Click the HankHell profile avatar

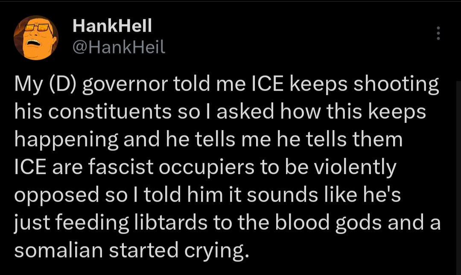(36, 38)
